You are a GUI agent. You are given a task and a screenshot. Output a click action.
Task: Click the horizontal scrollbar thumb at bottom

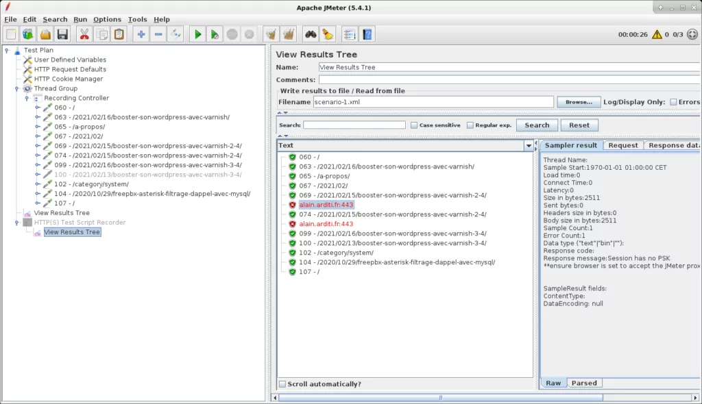(x=441, y=397)
